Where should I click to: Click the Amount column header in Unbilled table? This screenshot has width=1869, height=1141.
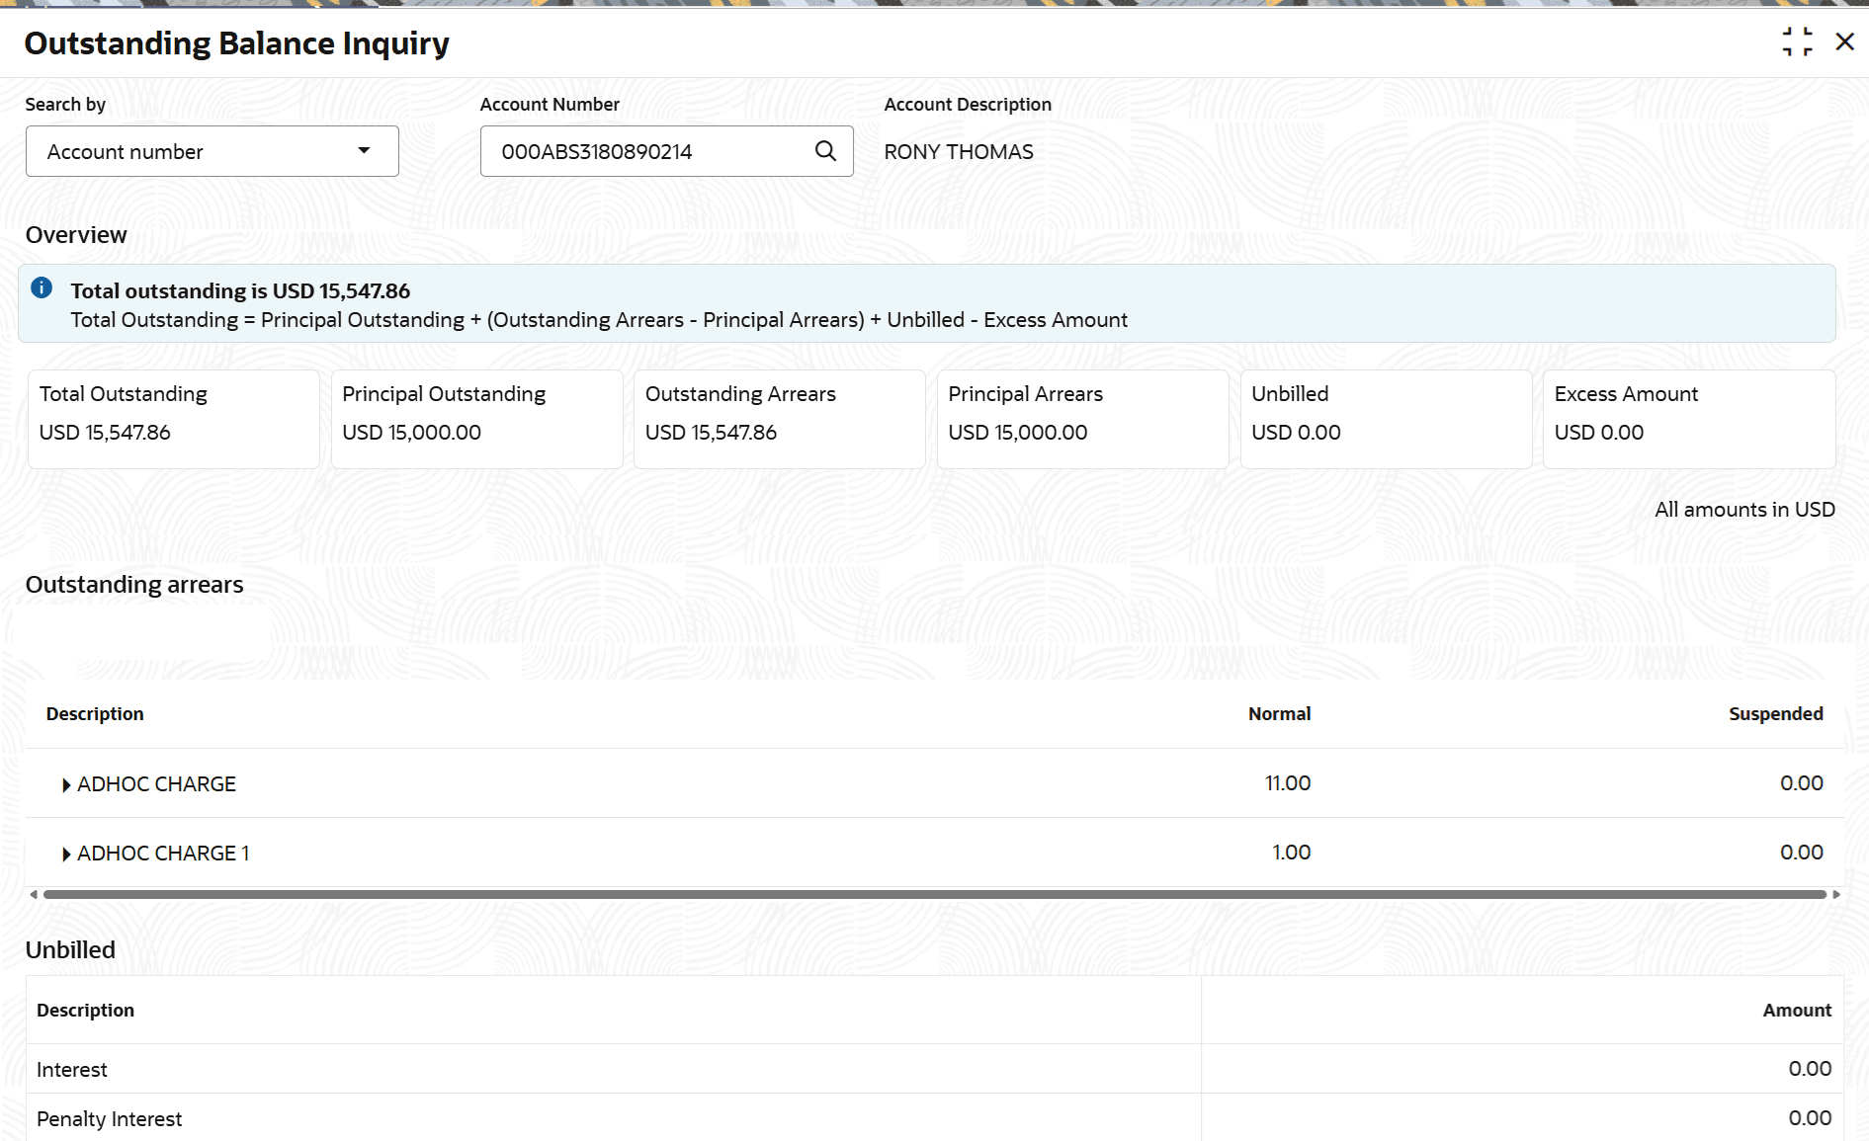tap(1797, 1010)
